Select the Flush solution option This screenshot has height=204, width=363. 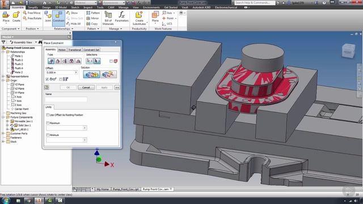pos(108,74)
